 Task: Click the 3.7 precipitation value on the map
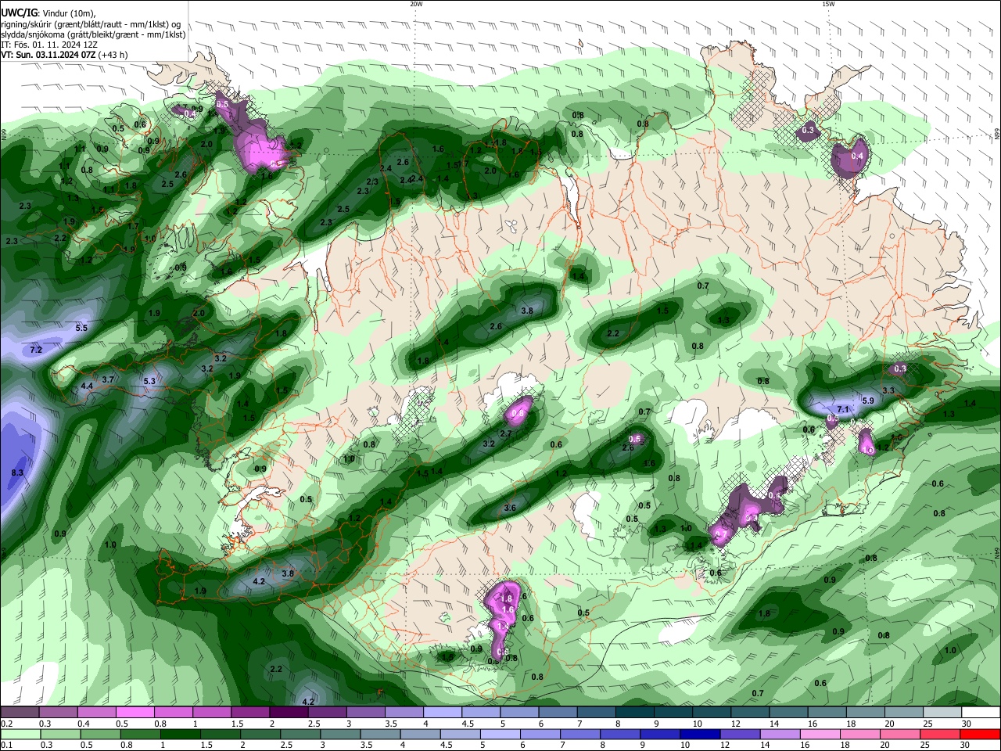pyautogui.click(x=109, y=379)
